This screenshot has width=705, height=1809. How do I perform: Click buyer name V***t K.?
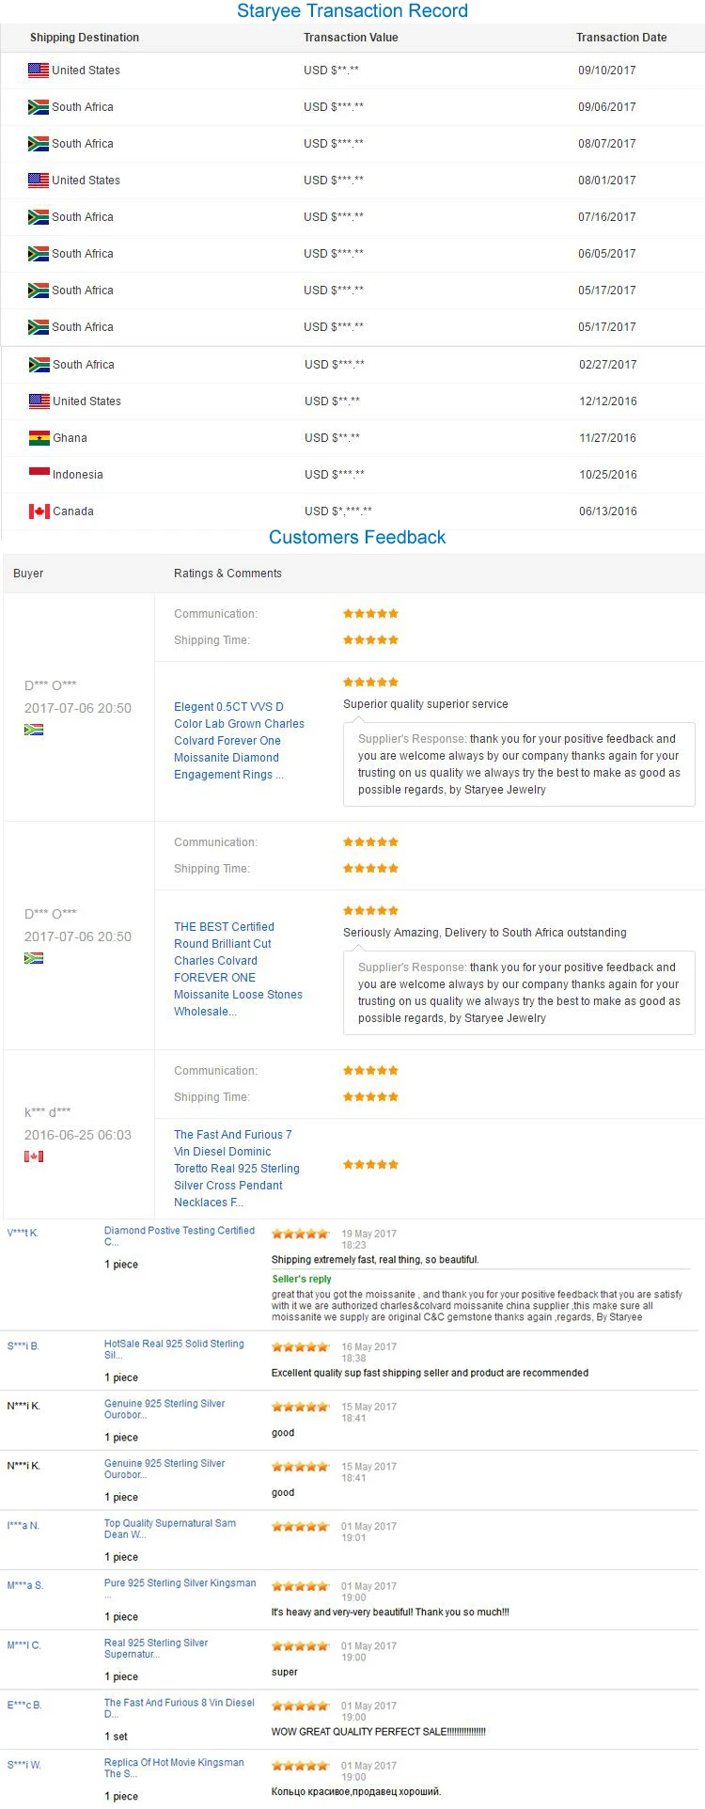23,1233
